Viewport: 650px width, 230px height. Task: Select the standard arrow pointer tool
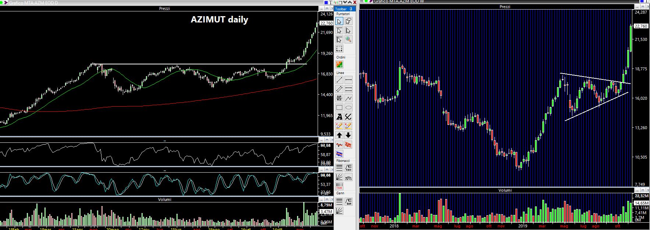coord(339,21)
